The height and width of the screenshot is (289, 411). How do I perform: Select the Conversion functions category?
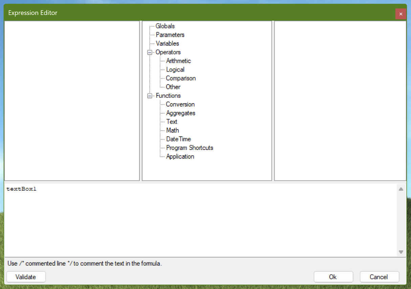tap(180, 104)
